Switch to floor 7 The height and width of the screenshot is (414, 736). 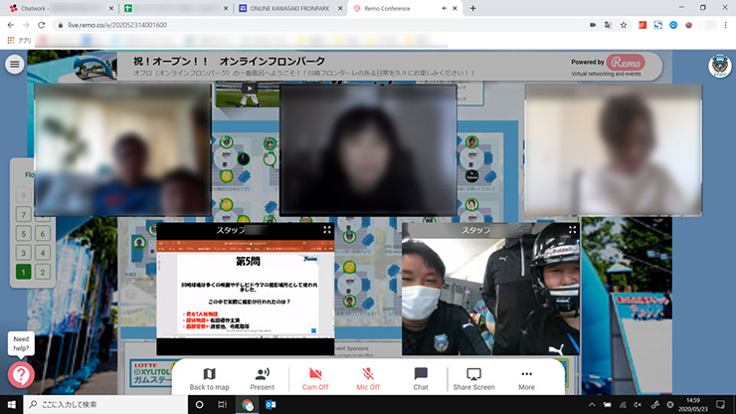click(x=24, y=214)
